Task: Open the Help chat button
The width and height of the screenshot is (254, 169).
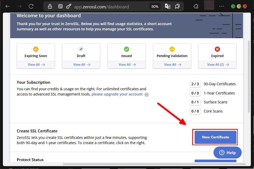Action: [227, 153]
